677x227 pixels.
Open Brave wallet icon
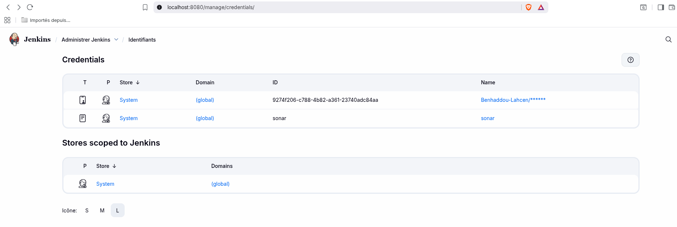pos(672,7)
